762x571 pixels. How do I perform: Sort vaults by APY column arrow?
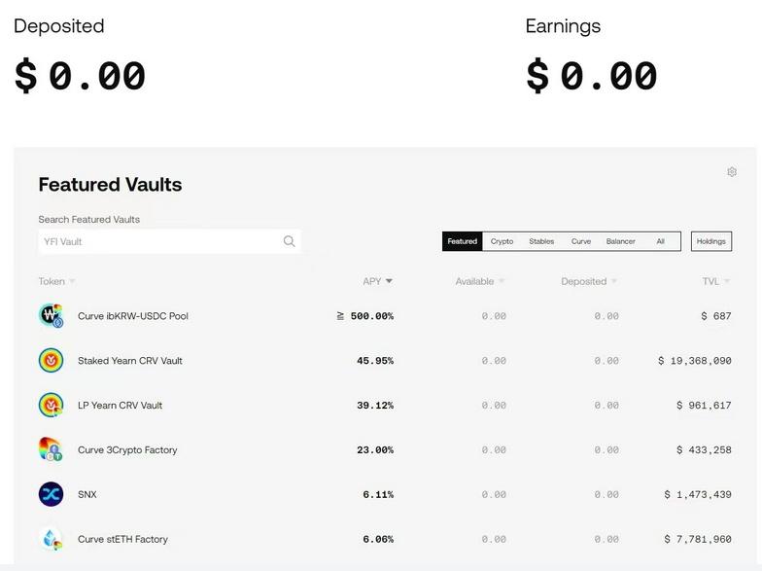click(389, 281)
